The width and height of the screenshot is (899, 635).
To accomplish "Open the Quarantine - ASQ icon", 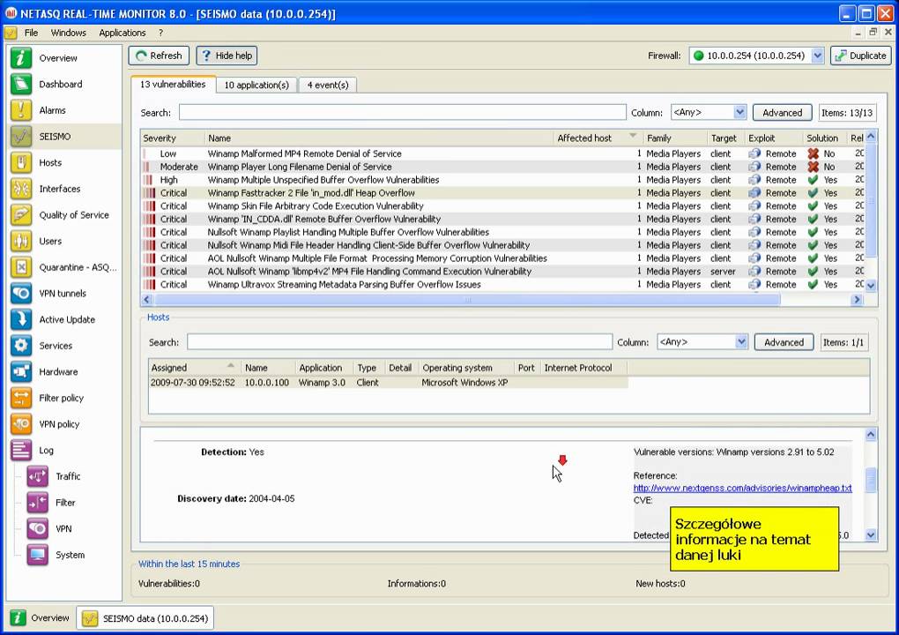I will point(21,267).
